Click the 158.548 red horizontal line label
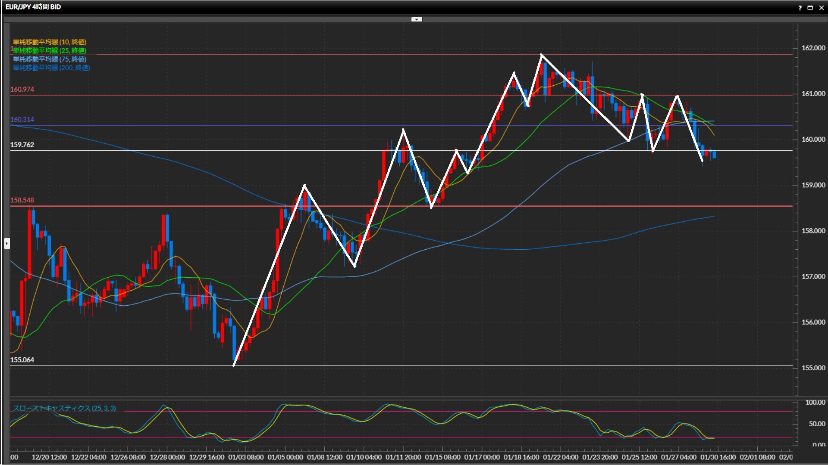This screenshot has width=828, height=465. [22, 200]
